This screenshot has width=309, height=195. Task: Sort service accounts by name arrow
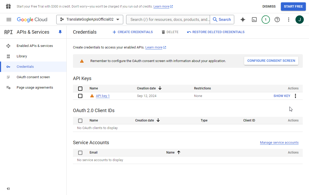pyautogui.click(x=178, y=153)
